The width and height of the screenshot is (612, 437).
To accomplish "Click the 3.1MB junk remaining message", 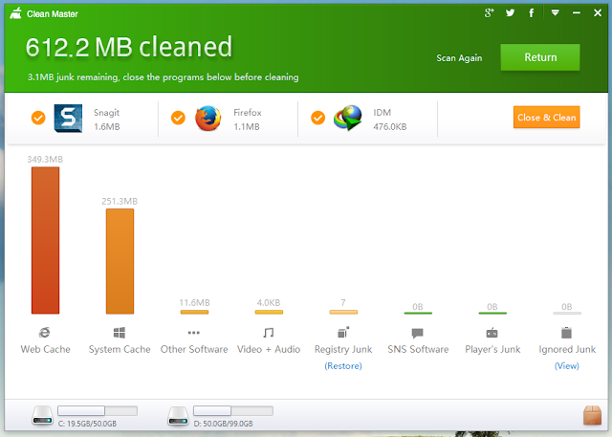I will [x=164, y=77].
